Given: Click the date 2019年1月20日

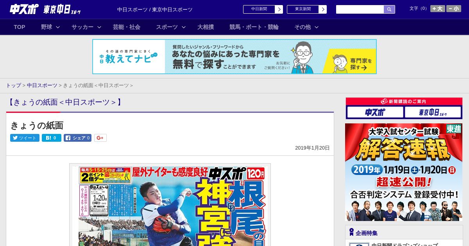Looking at the screenshot, I should pos(312,148).
